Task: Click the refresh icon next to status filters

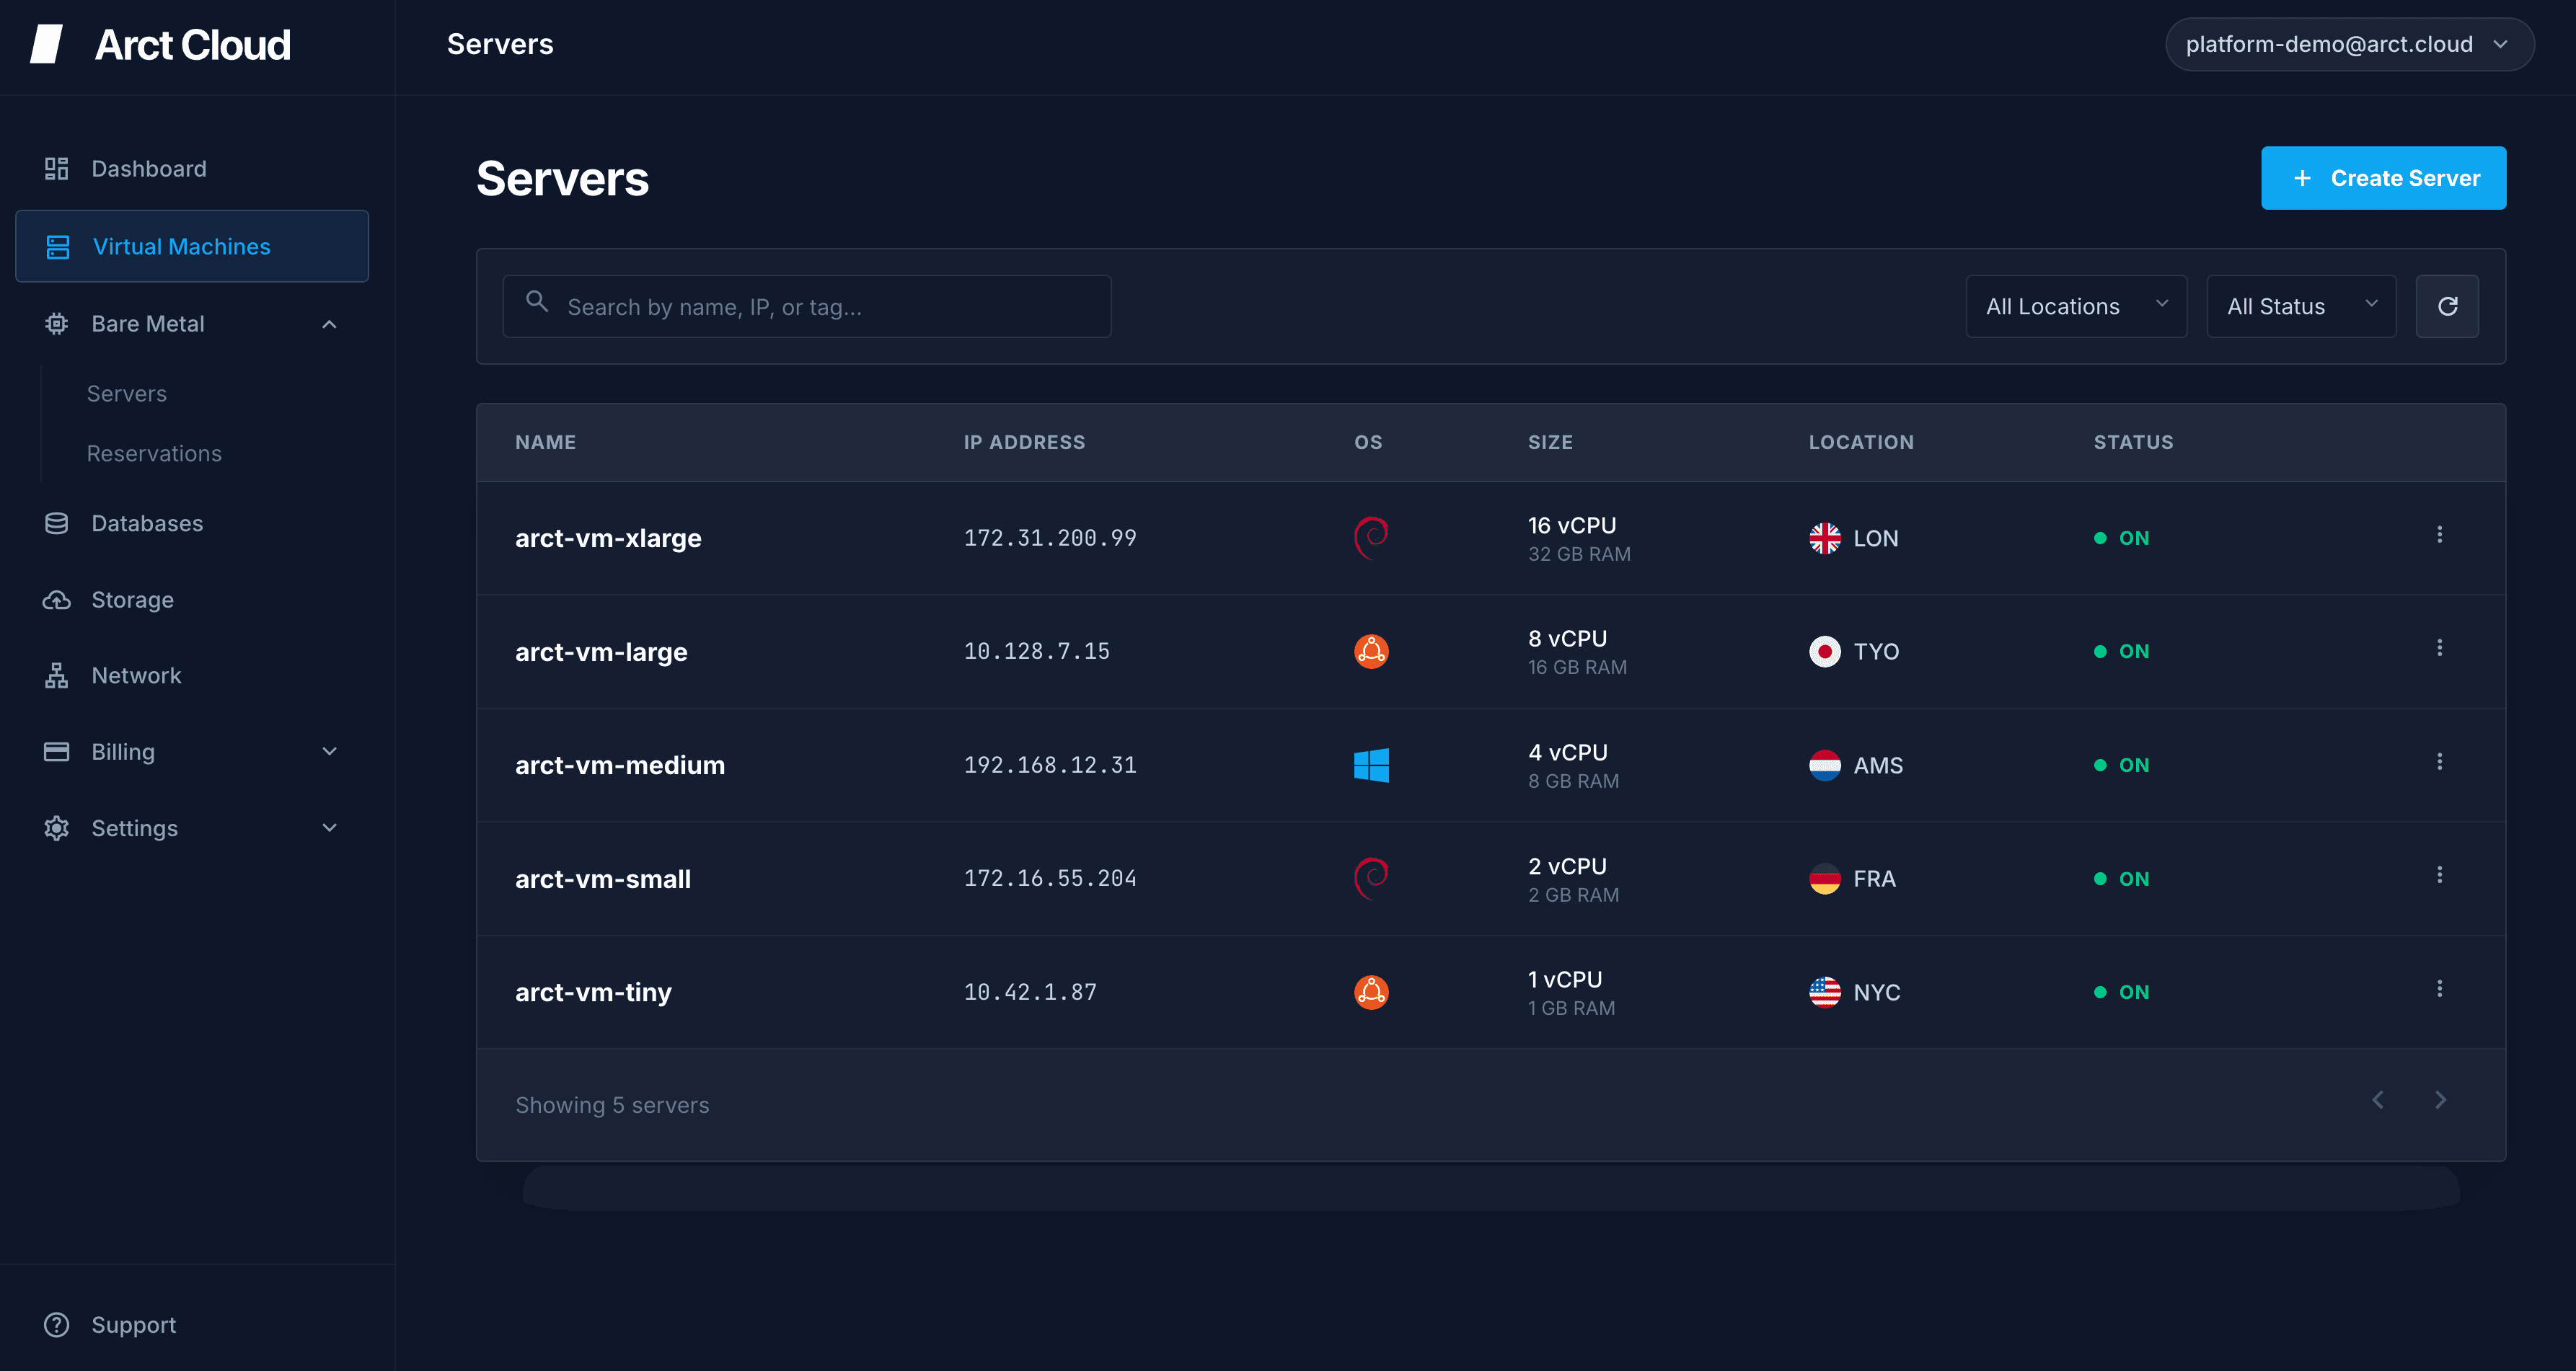Action: [x=2447, y=306]
